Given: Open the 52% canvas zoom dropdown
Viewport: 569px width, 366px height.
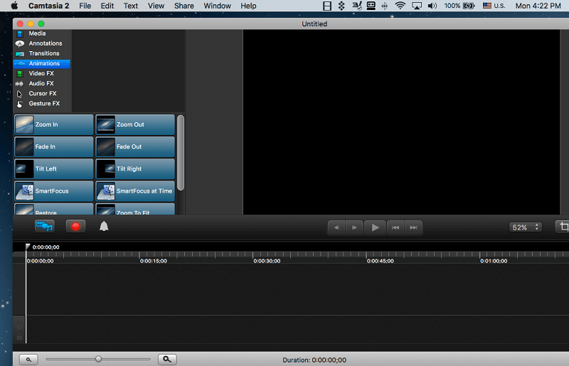Looking at the screenshot, I should [x=526, y=227].
